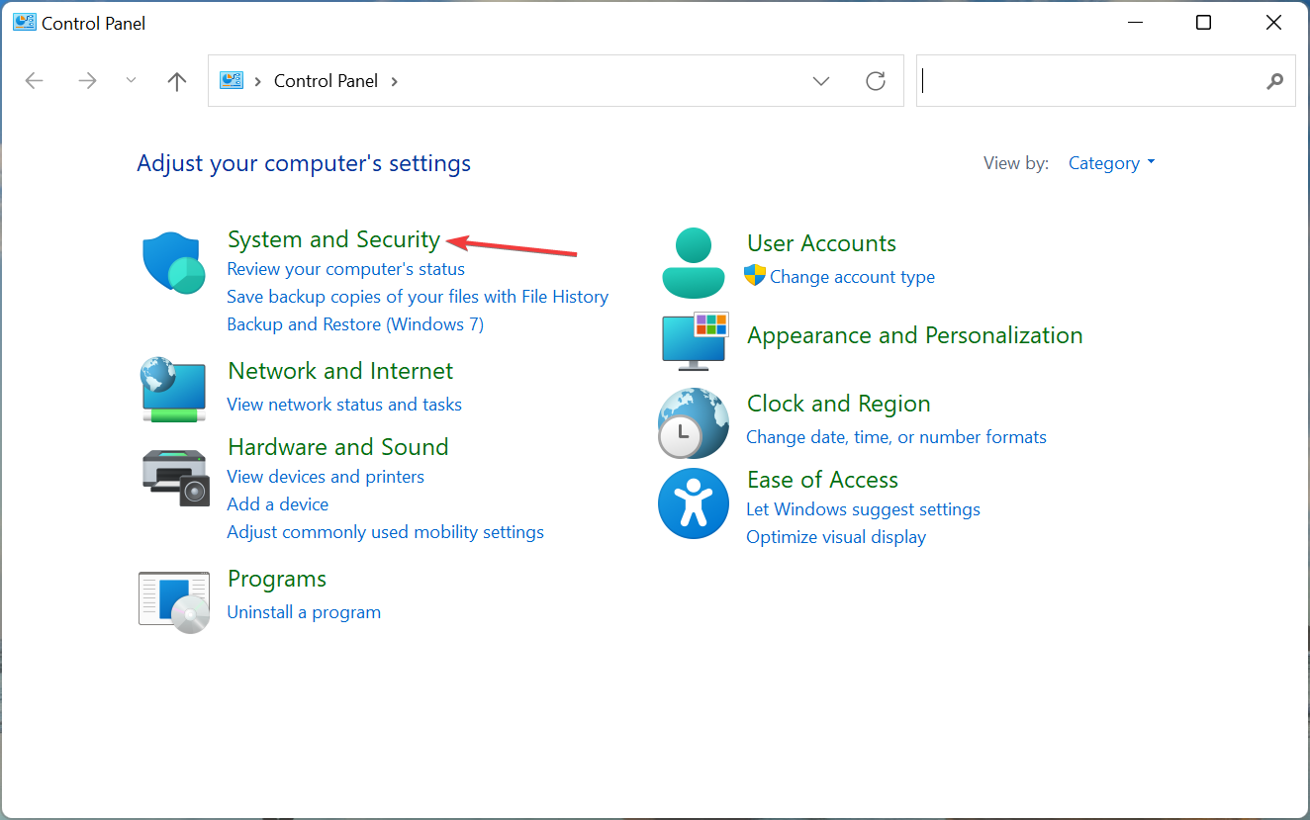Click the User Accounts person icon
The height and width of the screenshot is (820, 1310).
[694, 263]
